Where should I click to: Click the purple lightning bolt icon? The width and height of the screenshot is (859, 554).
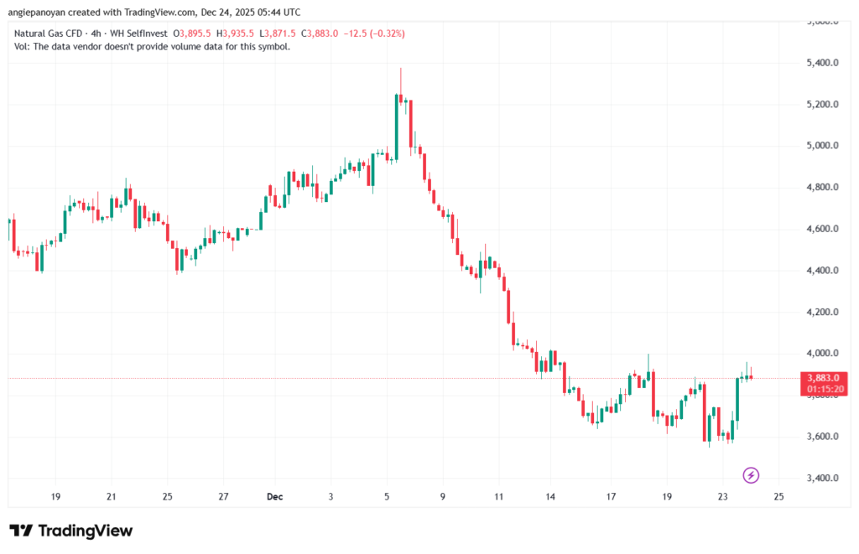(x=751, y=475)
